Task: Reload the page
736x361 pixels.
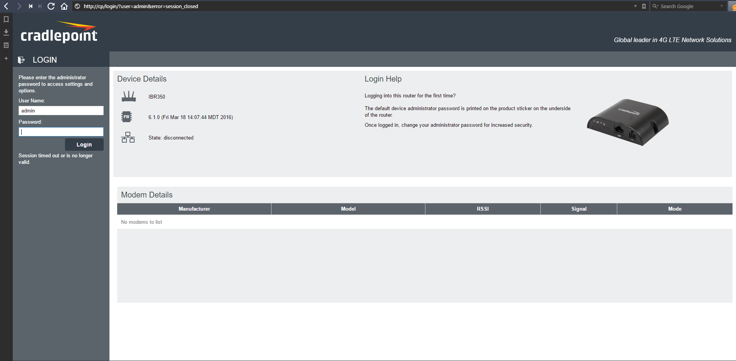Action: (x=51, y=6)
